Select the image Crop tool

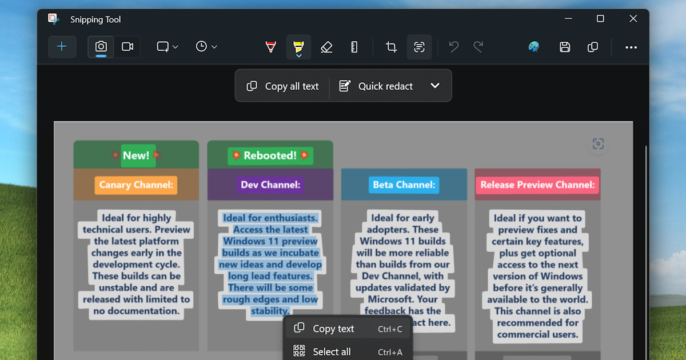click(x=392, y=47)
